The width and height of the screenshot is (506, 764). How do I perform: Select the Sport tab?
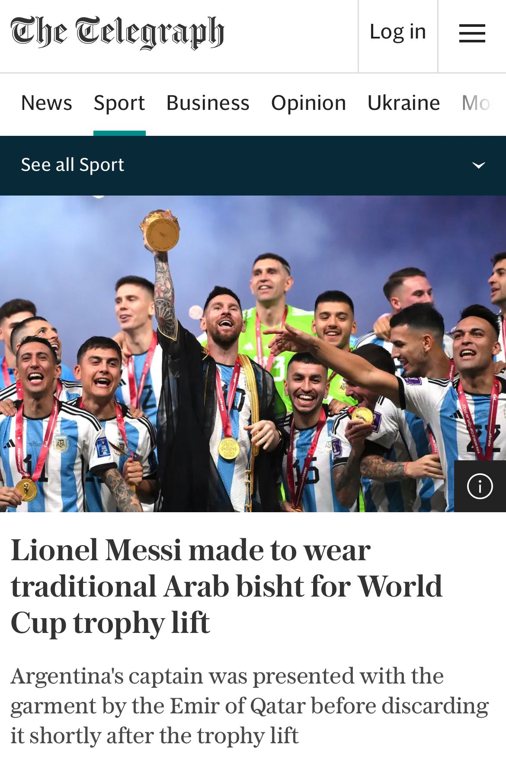pyautogui.click(x=119, y=103)
